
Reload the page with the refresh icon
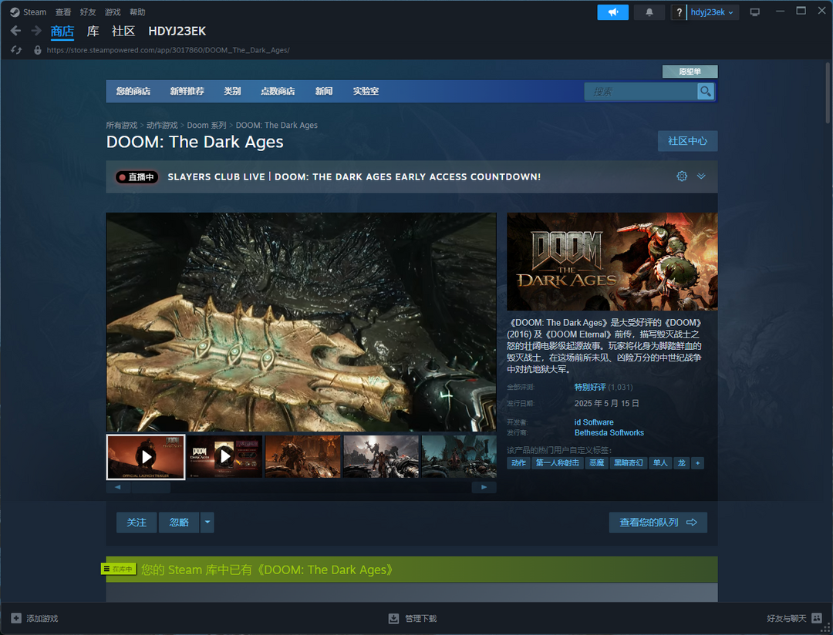click(x=16, y=50)
